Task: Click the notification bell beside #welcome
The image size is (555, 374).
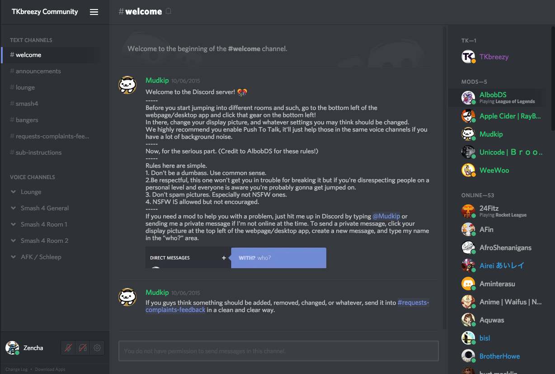Action: tap(169, 12)
